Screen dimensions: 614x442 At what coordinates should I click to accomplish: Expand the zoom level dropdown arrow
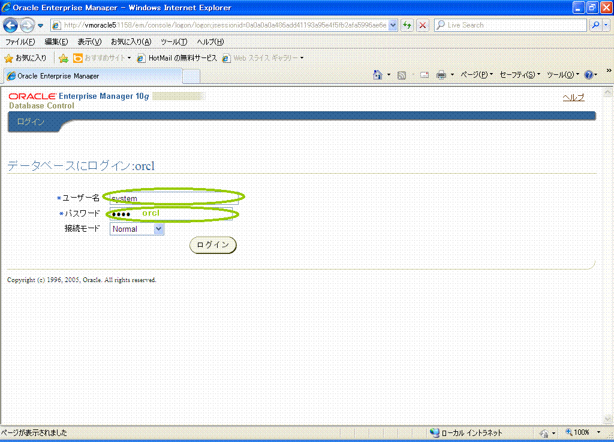point(598,432)
